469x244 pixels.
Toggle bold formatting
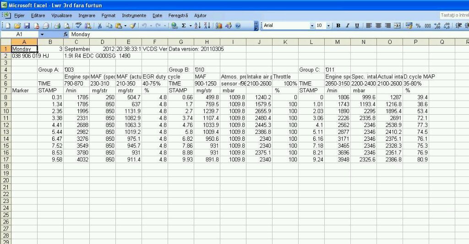[x=338, y=26]
